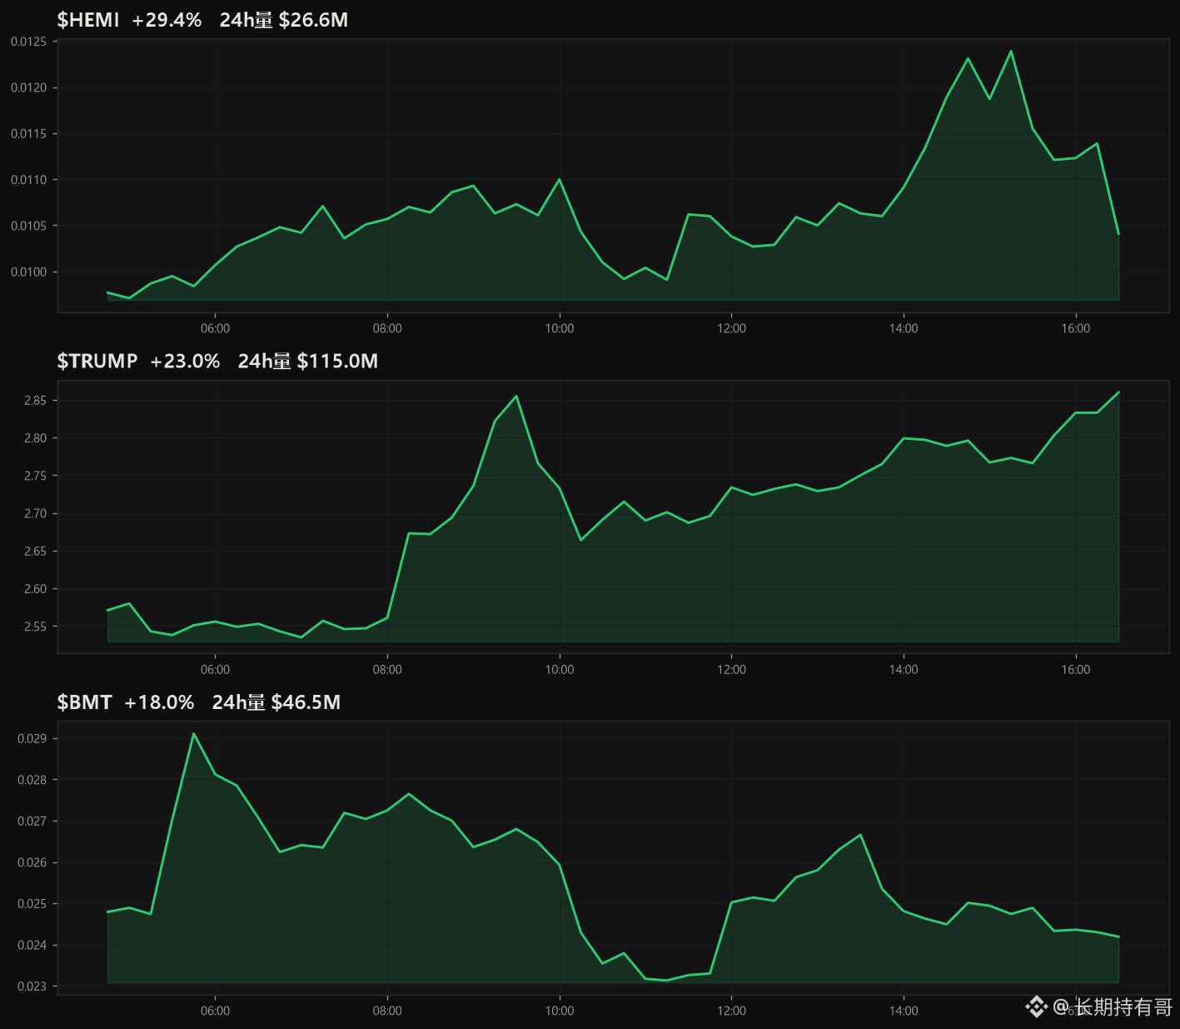
Task: Click 14:00 on the $BMT time axis
Action: [904, 1011]
